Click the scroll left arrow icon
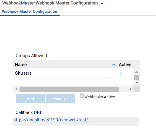This screenshot has height=133, width=156. [17, 89]
